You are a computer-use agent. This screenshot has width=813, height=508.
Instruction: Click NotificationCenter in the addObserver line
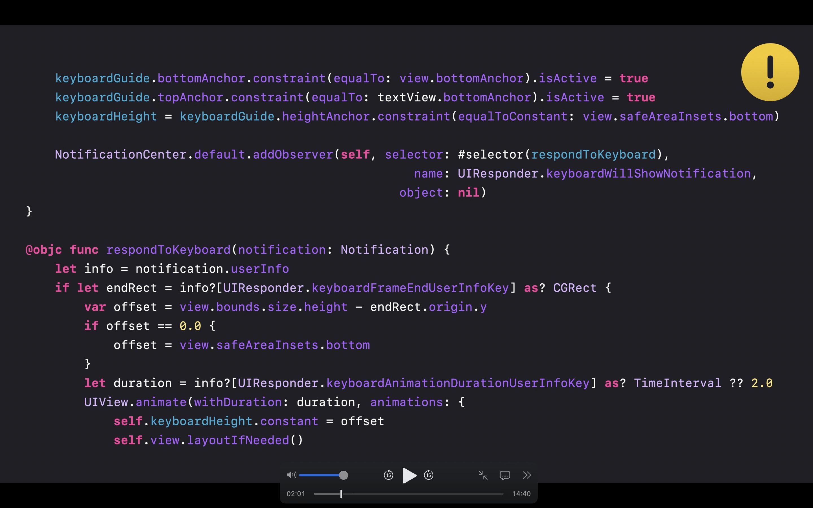121,155
